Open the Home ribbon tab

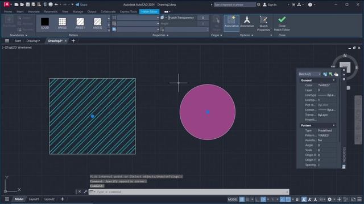pyautogui.click(x=8, y=11)
